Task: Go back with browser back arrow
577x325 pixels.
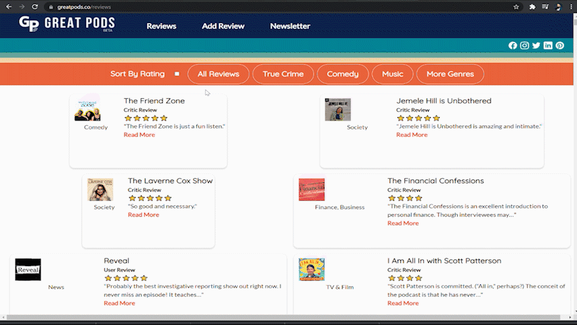Action: [9, 7]
